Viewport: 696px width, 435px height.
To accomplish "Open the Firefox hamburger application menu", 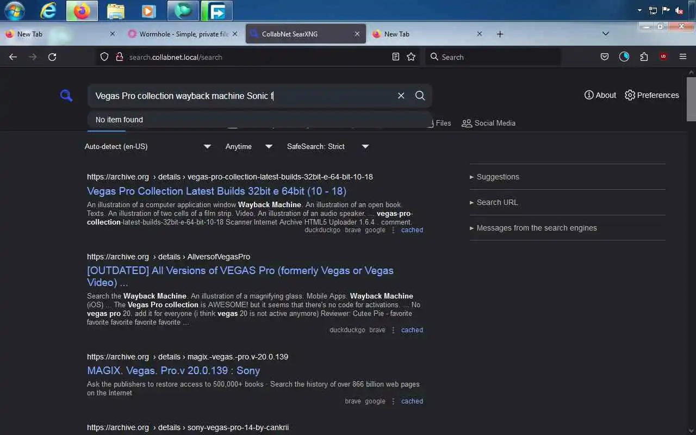I will 683,57.
